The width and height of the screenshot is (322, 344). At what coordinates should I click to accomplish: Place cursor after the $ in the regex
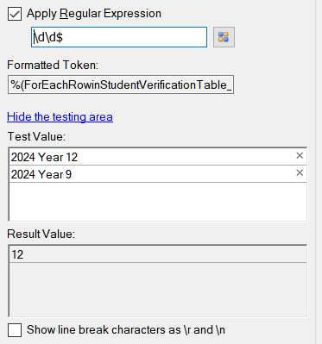(63, 37)
